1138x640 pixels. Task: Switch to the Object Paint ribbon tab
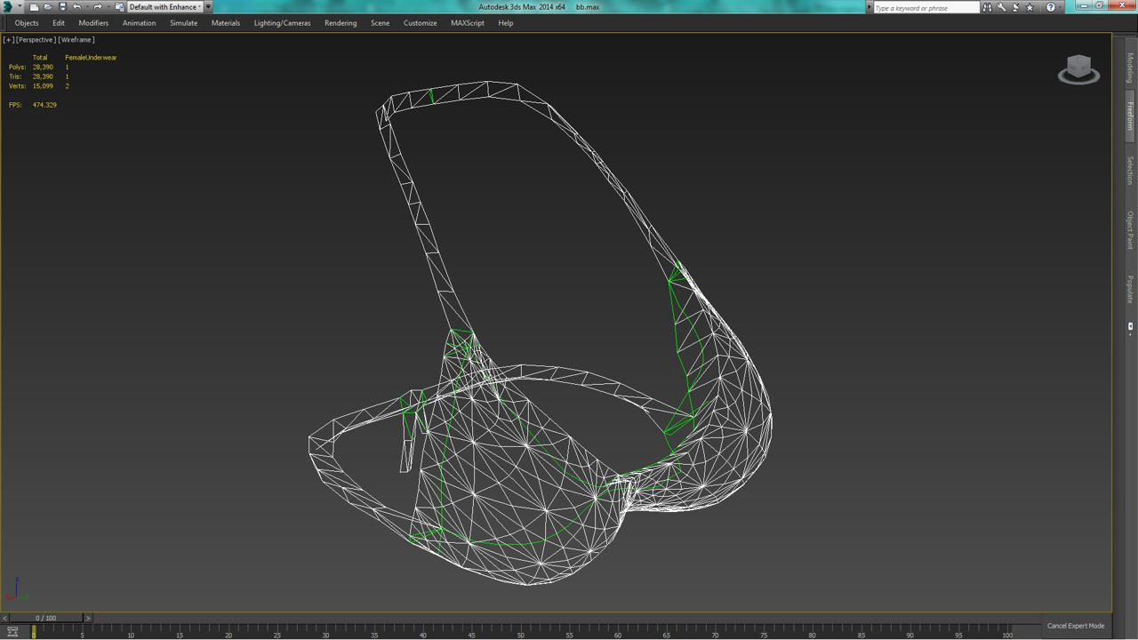pyautogui.click(x=1130, y=229)
